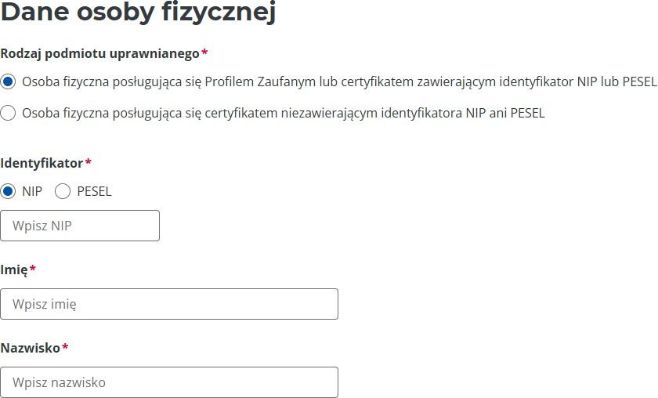Switch identifier to the PESEL radio button
The image size is (658, 398).
click(x=63, y=191)
